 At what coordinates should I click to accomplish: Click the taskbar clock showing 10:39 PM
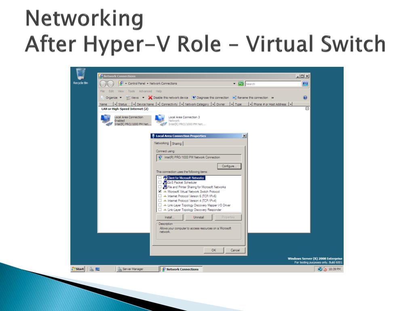click(334, 269)
